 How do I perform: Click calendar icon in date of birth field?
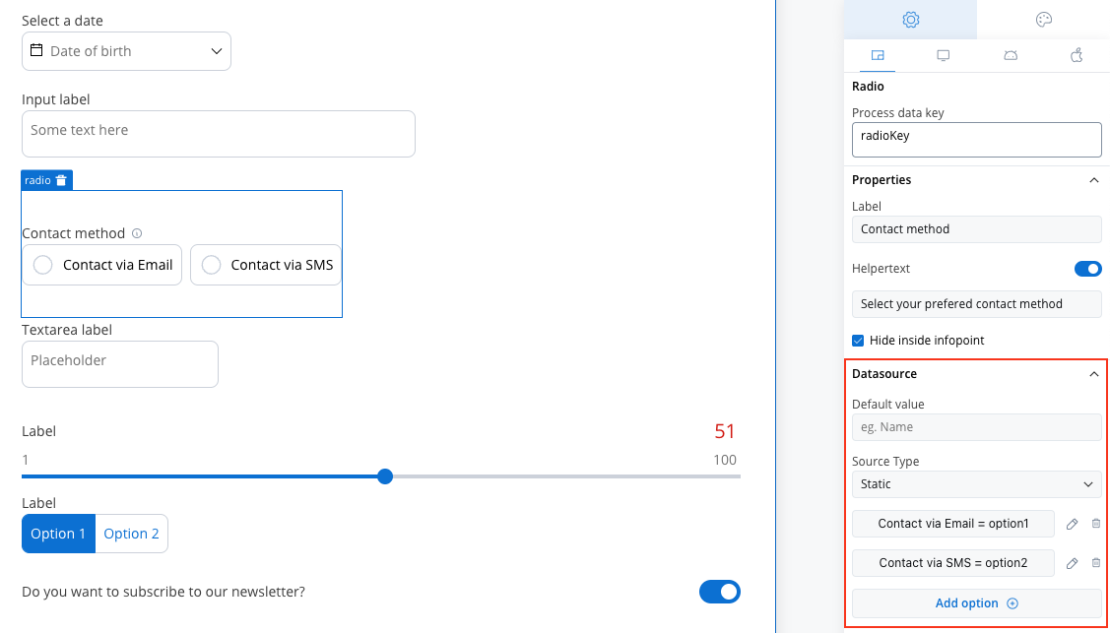pyautogui.click(x=36, y=51)
